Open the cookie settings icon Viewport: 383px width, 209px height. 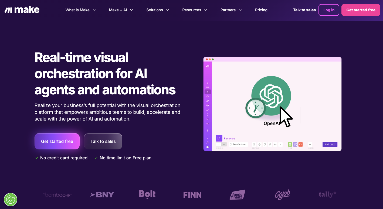click(11, 200)
